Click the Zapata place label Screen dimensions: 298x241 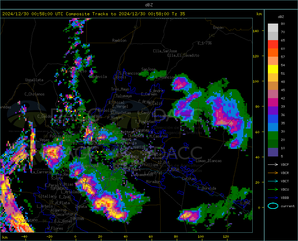click(81, 207)
